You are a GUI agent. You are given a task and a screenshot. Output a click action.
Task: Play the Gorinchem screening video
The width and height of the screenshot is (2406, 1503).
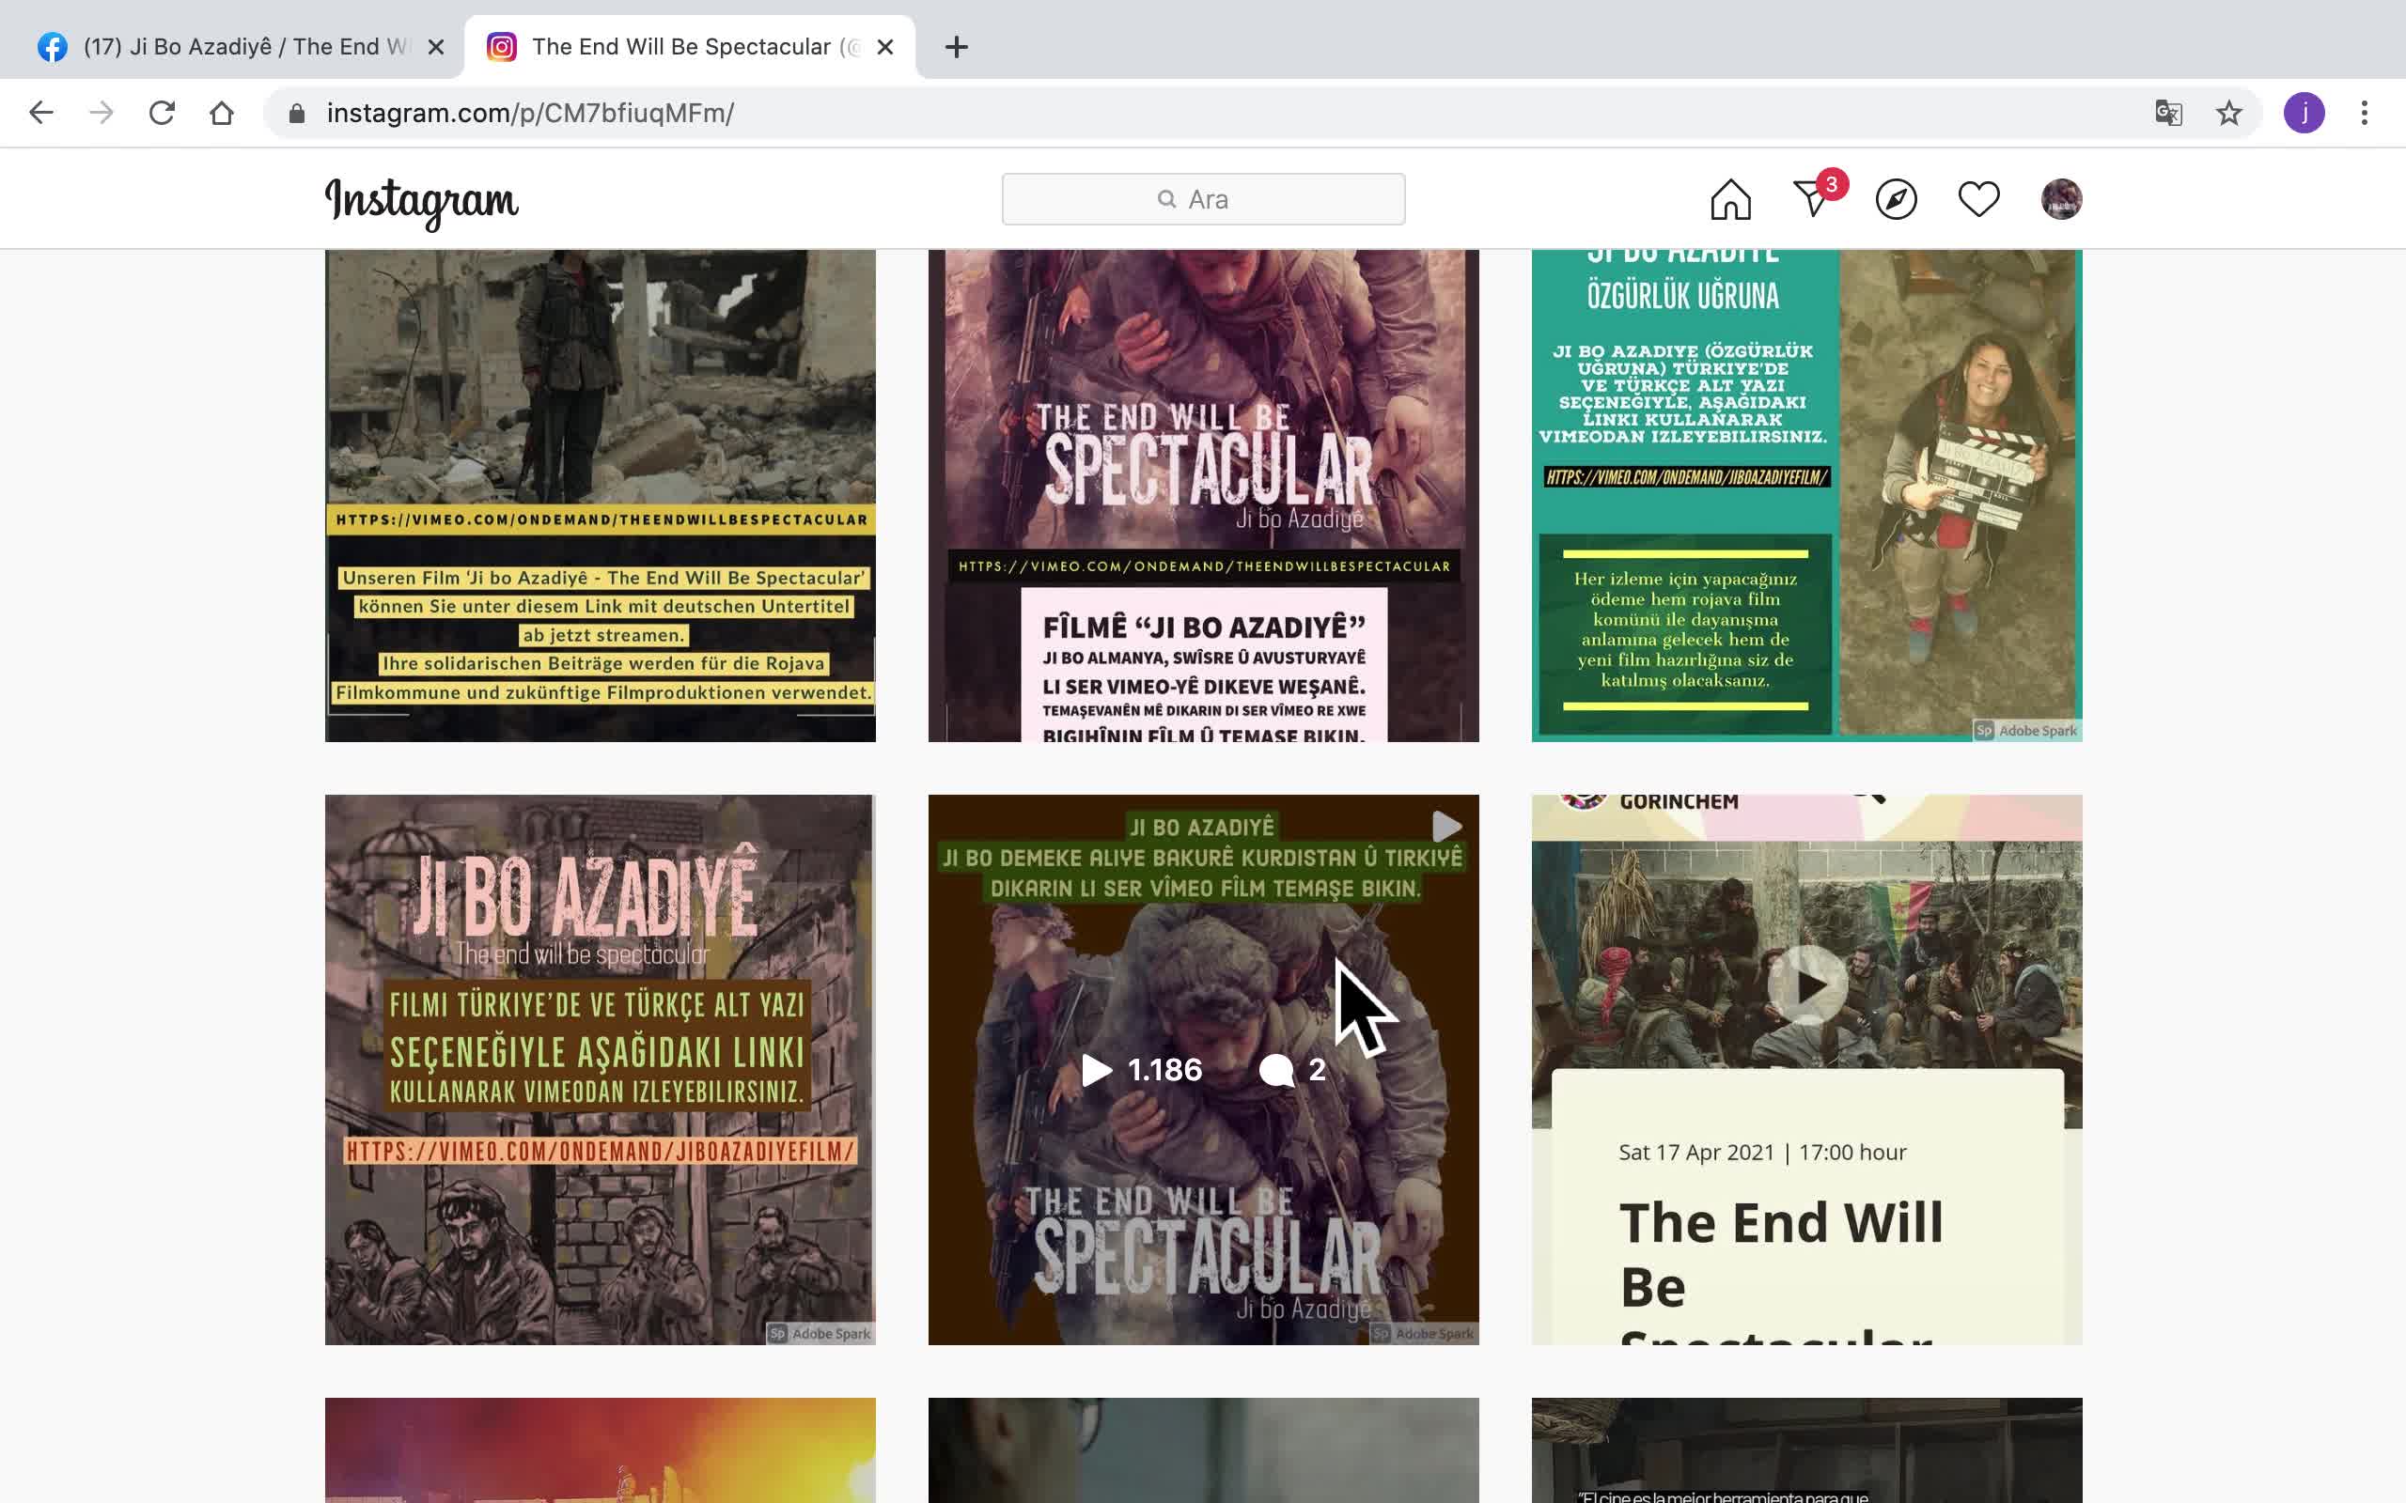click(1807, 985)
